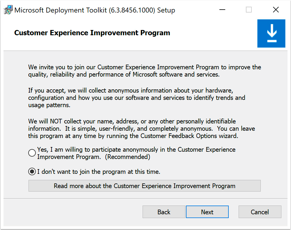The width and height of the screenshot is (291, 230).
Task: Continue the installation by clicking Next
Action: [x=207, y=212]
